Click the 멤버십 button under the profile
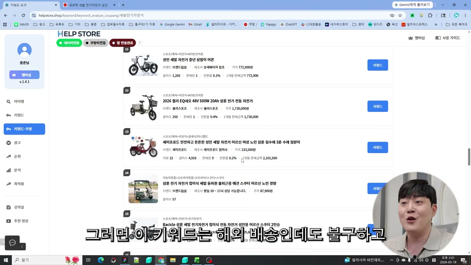Image resolution: width=471 pixels, height=265 pixels. tap(24, 75)
